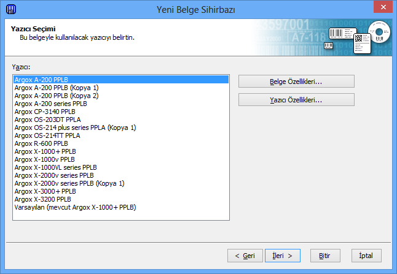Image resolution: width=397 pixels, height=274 pixels.
Task: Select Argox X-2000v series PPLB (Kopya 1)
Action: (69, 183)
